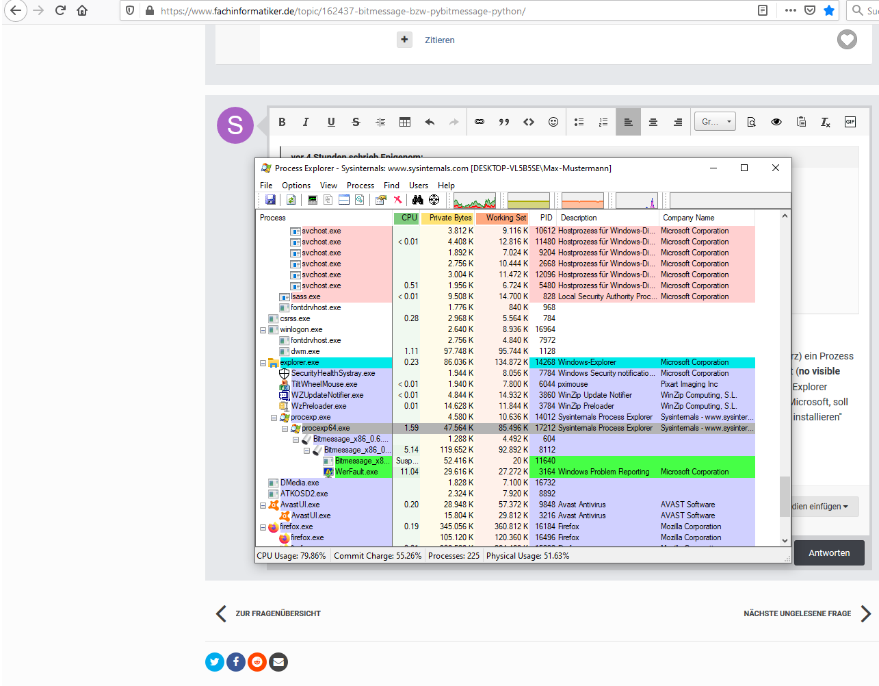Select the WerFault.exe process row
The width and height of the screenshot is (879, 686).
tap(505, 472)
